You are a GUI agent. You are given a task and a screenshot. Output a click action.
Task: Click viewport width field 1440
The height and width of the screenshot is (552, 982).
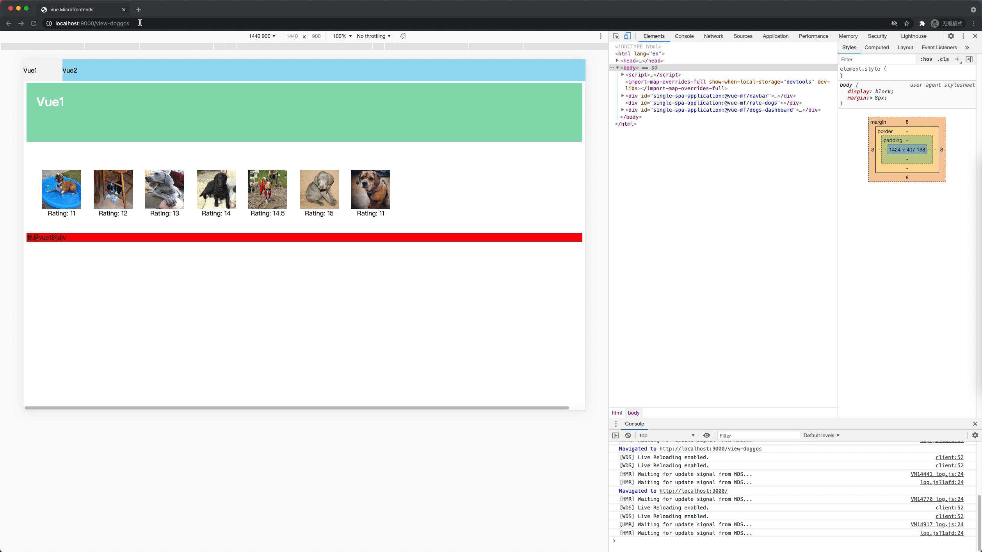pos(292,36)
